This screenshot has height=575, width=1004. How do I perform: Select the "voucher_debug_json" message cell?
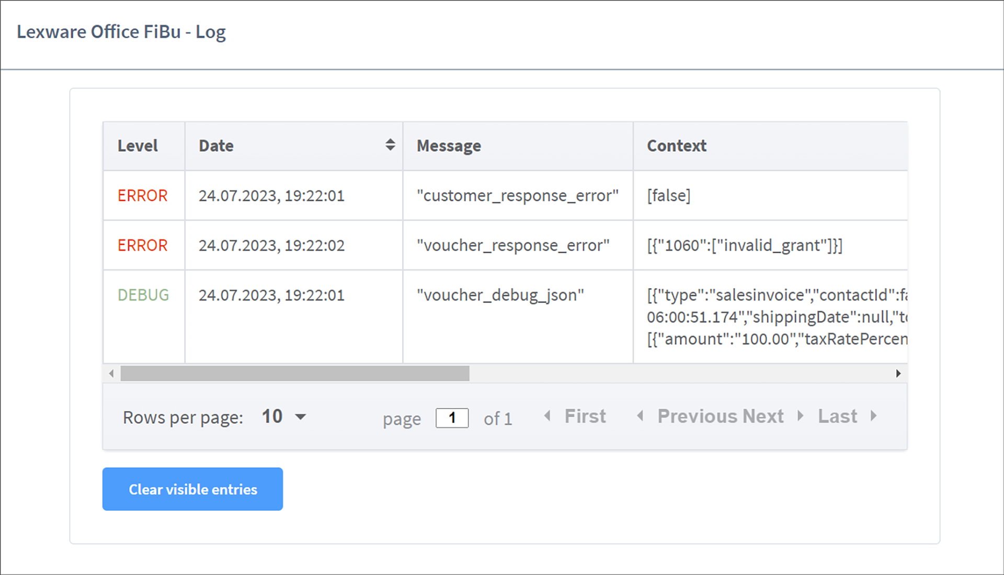pyautogui.click(x=518, y=317)
